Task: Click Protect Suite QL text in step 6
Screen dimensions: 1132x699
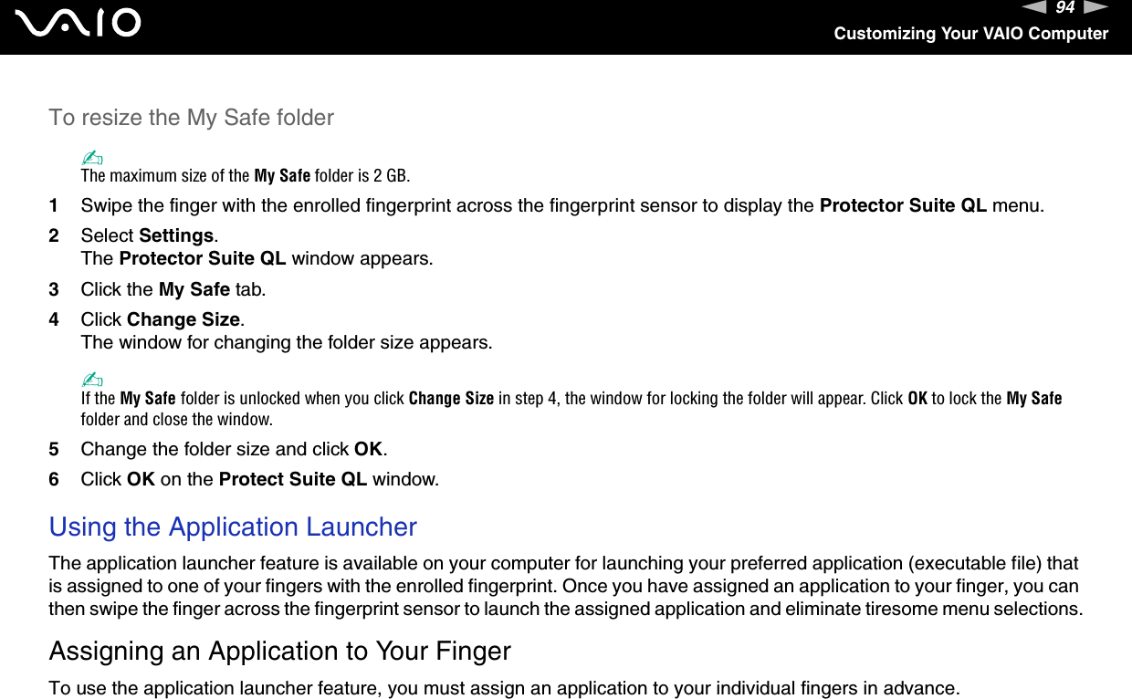Action: click(x=293, y=479)
